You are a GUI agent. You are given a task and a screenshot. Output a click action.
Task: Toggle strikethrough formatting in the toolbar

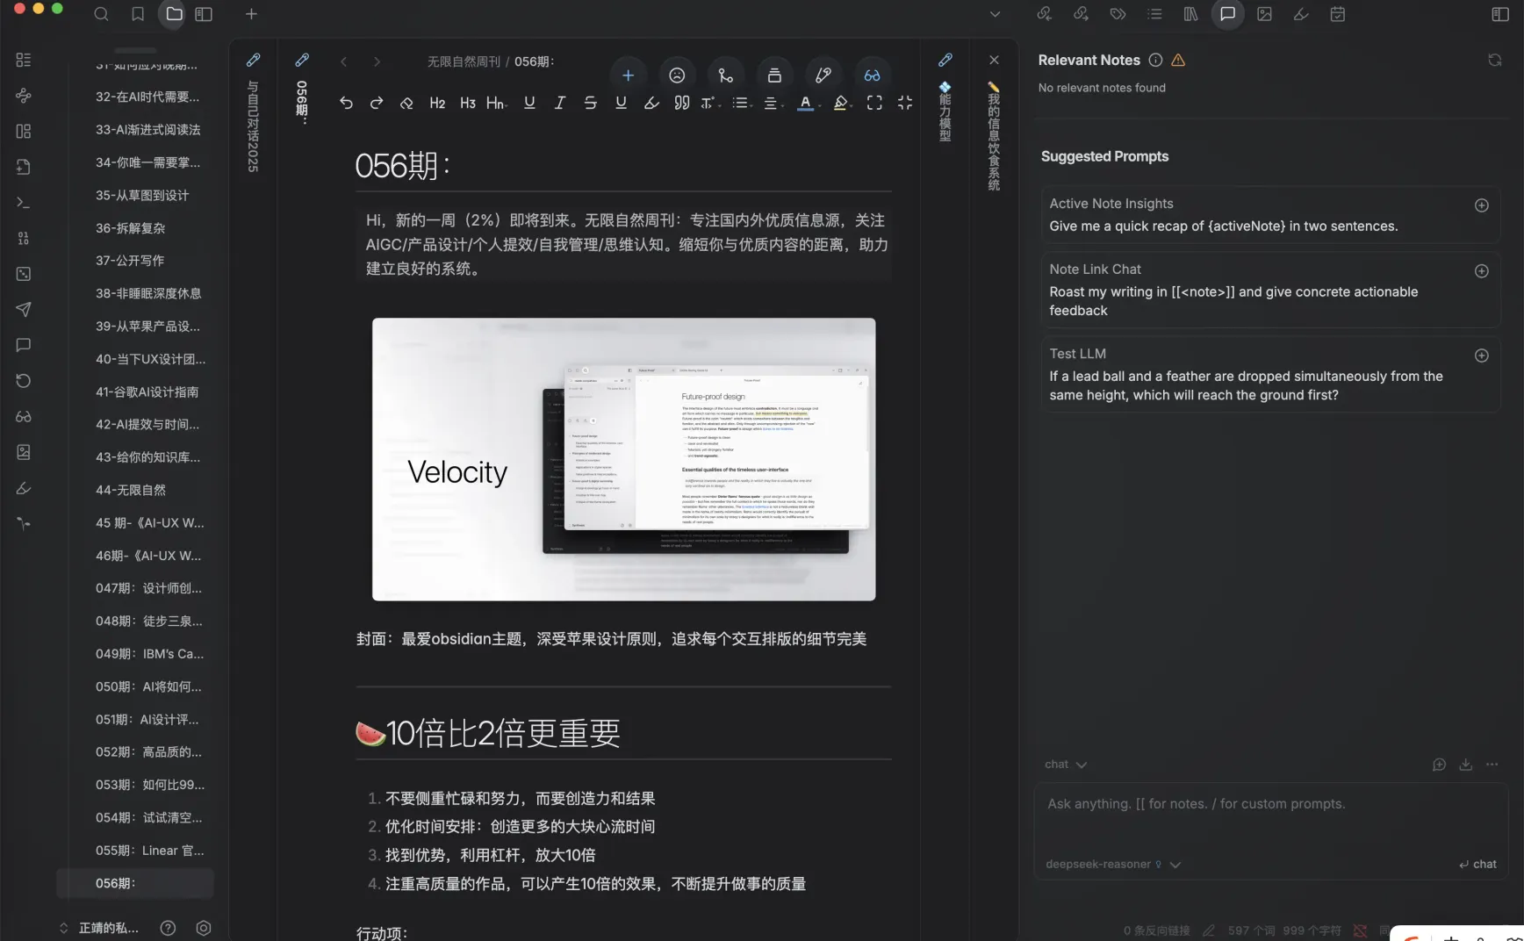(x=590, y=103)
